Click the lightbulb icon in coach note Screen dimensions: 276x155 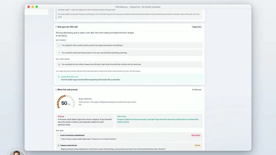59,77
